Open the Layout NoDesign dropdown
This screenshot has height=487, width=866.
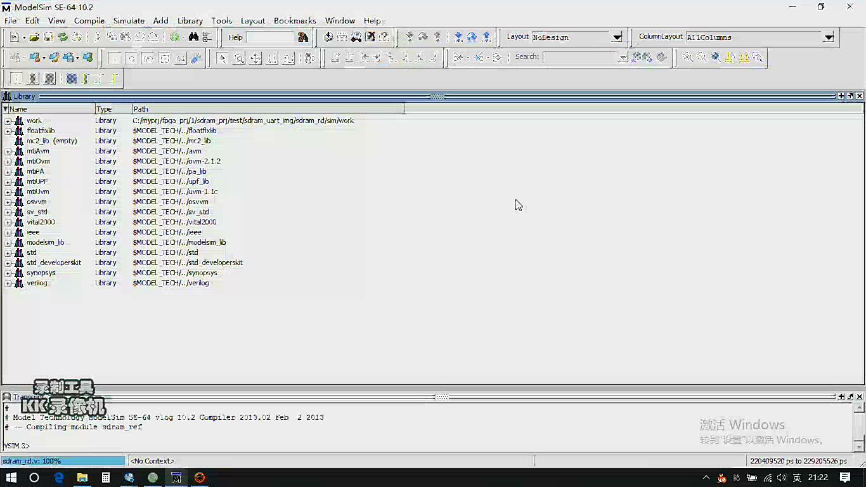click(x=617, y=37)
